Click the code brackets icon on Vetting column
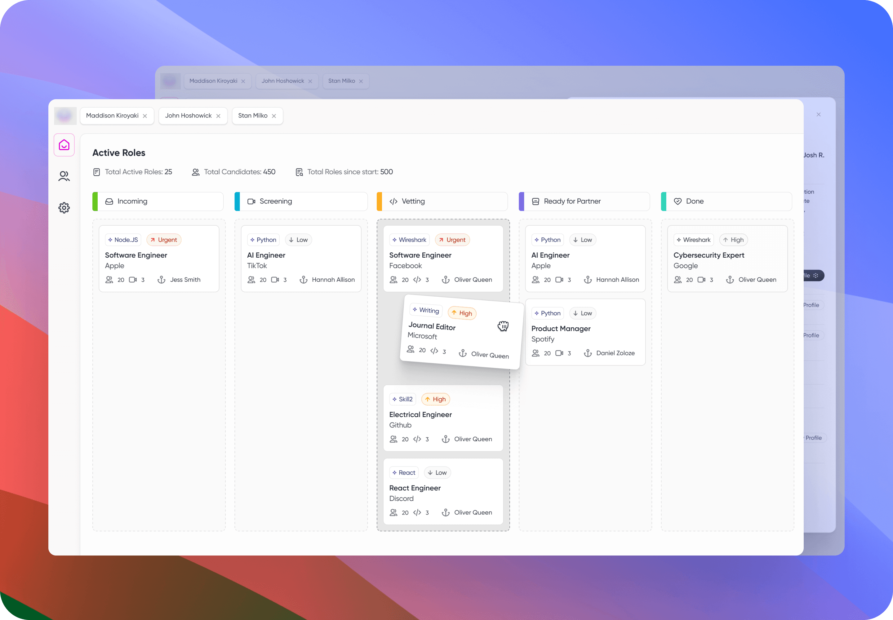 (393, 201)
